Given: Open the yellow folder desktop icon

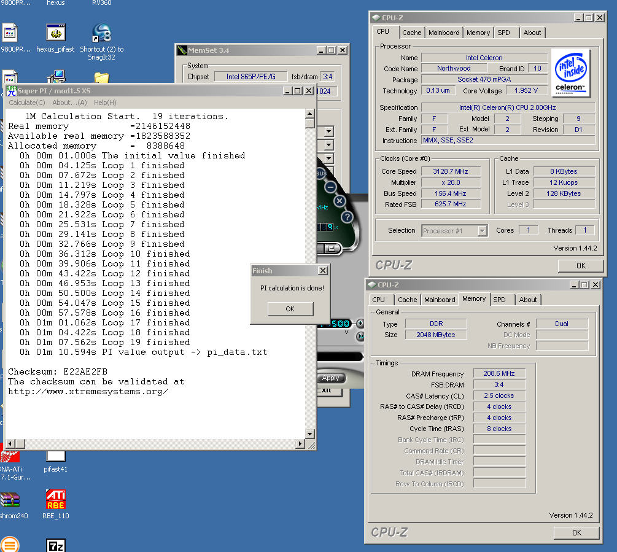Looking at the screenshot, I should click(x=101, y=77).
